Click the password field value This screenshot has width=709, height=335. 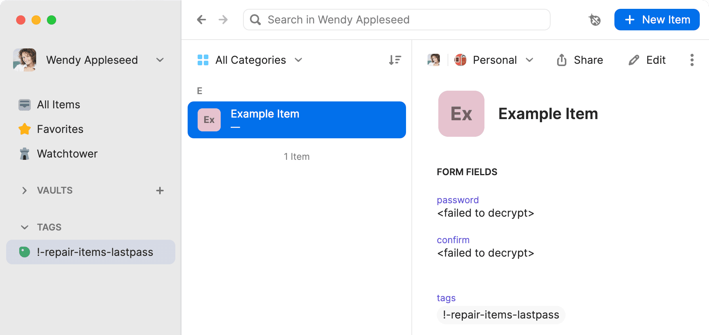pos(486,213)
